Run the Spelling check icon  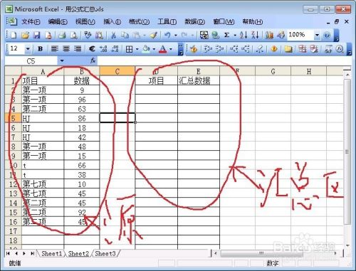(88, 36)
